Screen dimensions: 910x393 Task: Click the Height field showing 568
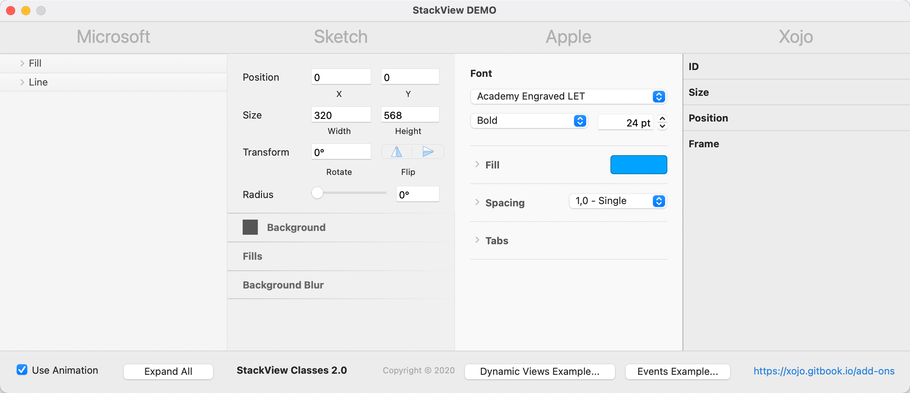pos(410,115)
